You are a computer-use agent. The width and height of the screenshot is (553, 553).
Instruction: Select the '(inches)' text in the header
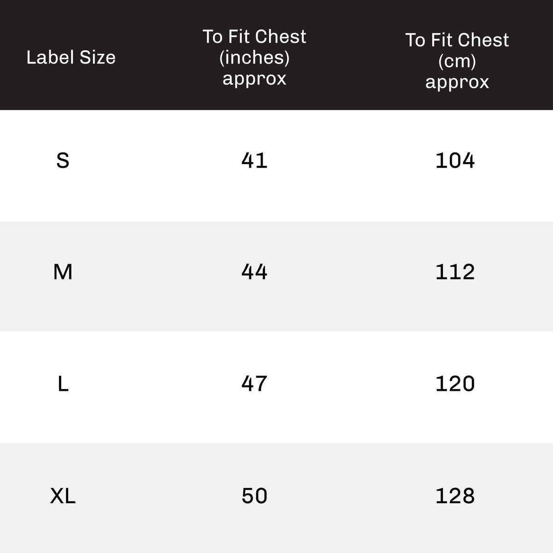(x=254, y=58)
